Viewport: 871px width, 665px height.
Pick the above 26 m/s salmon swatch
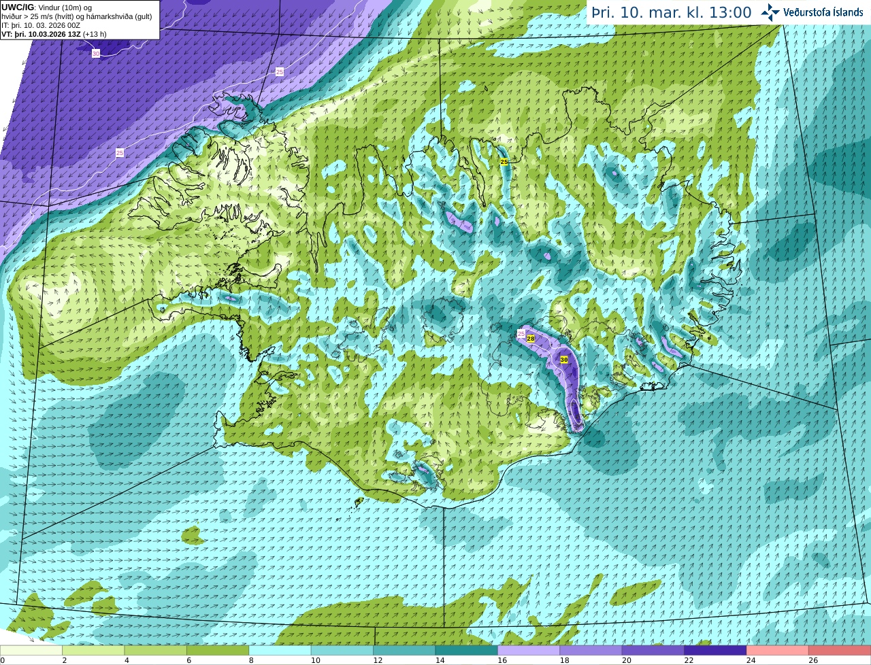click(x=840, y=651)
